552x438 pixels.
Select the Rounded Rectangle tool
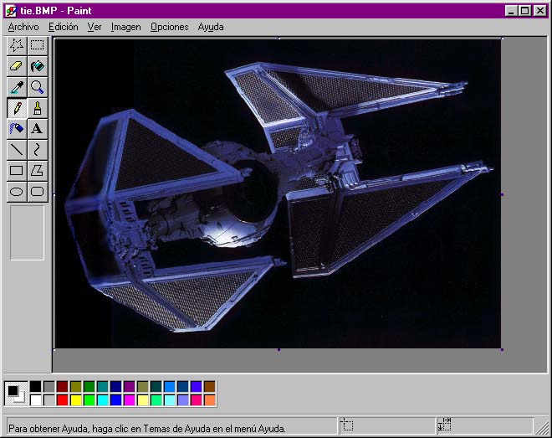38,191
